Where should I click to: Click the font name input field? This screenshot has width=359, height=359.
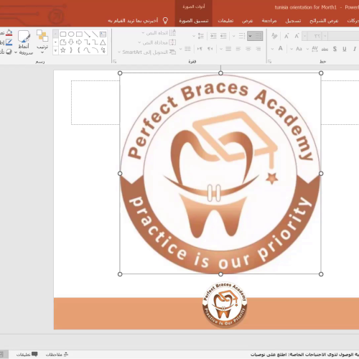click(344, 37)
